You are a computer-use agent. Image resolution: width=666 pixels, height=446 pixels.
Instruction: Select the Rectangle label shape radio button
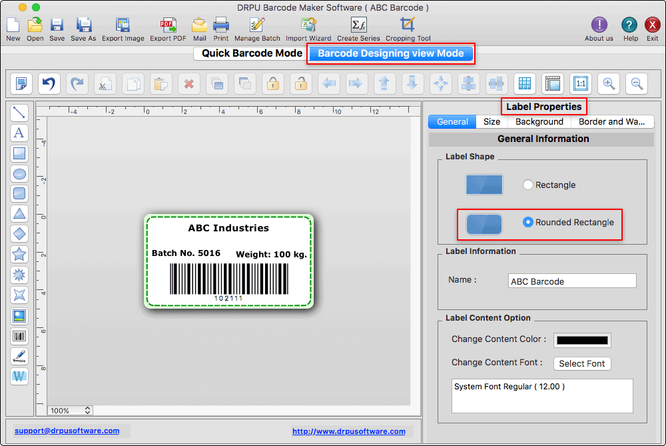coord(527,185)
